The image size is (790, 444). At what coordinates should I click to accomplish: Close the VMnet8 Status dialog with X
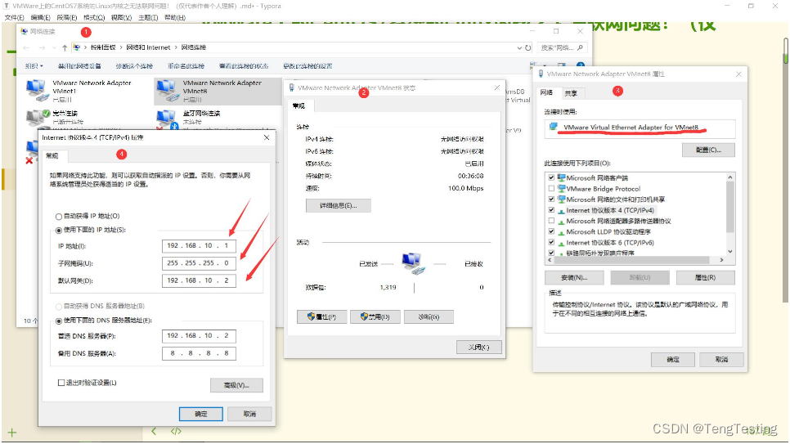[496, 87]
